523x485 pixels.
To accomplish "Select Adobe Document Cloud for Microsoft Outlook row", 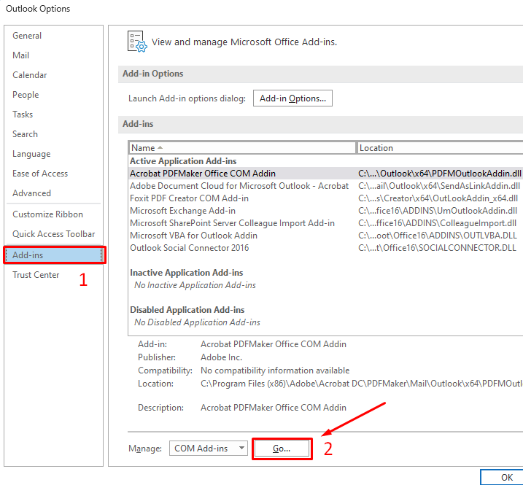I will [x=239, y=186].
